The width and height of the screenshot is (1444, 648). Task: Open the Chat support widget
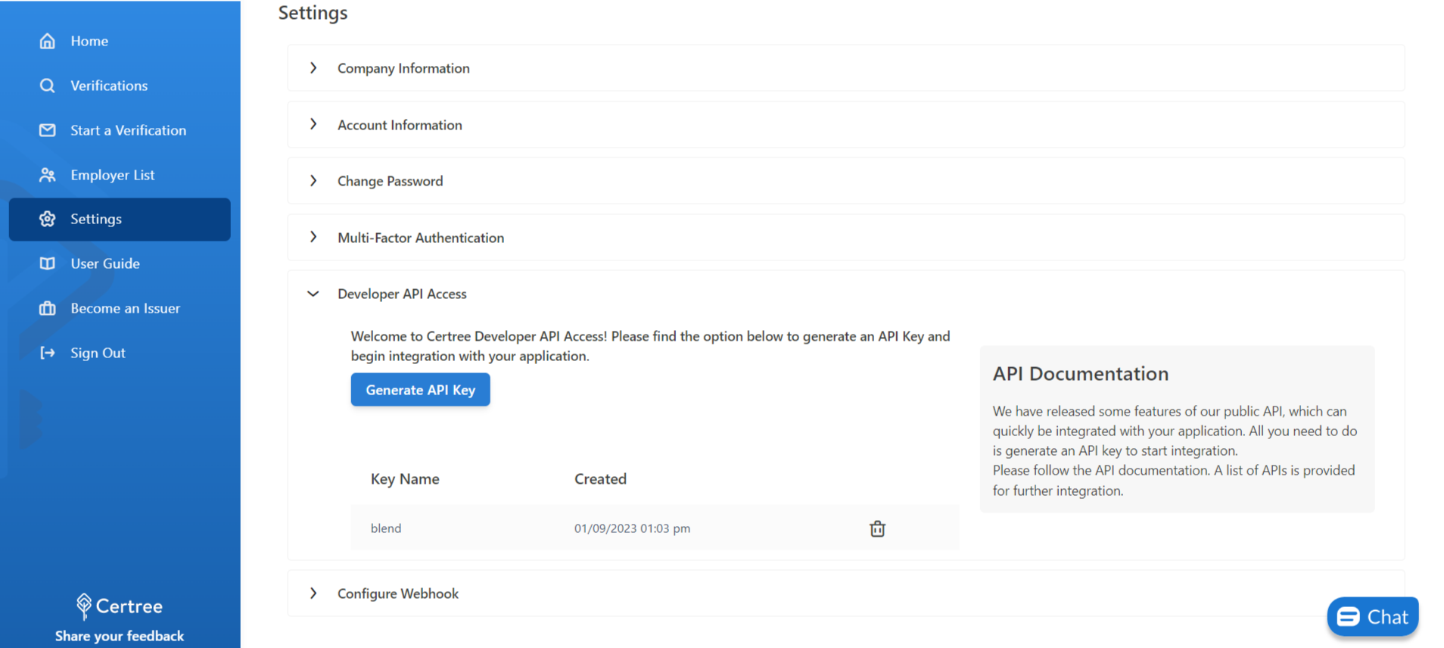click(1372, 617)
